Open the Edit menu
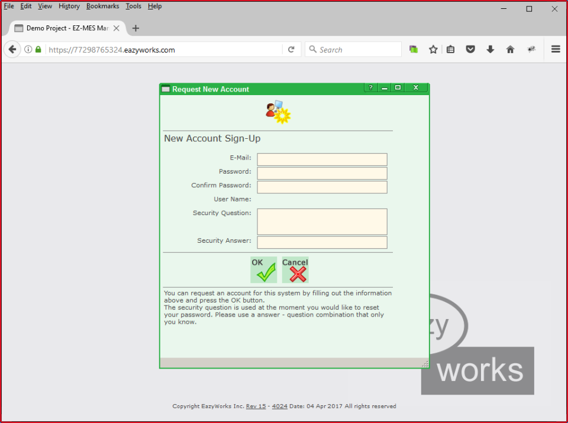The image size is (568, 423). [x=25, y=6]
